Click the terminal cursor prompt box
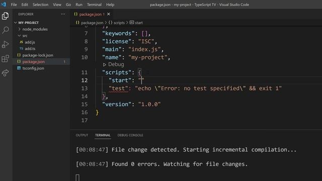The height and width of the screenshot is (181, 322). tap(77, 177)
